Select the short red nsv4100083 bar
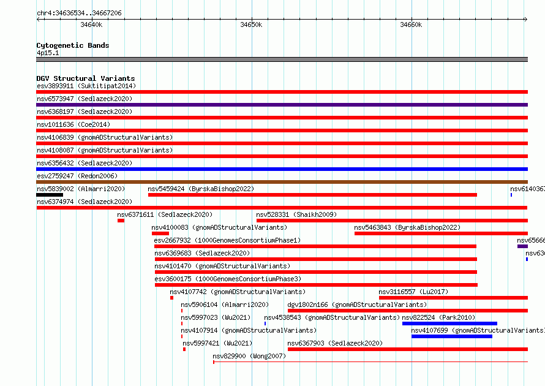545x386 pixels. pos(160,233)
